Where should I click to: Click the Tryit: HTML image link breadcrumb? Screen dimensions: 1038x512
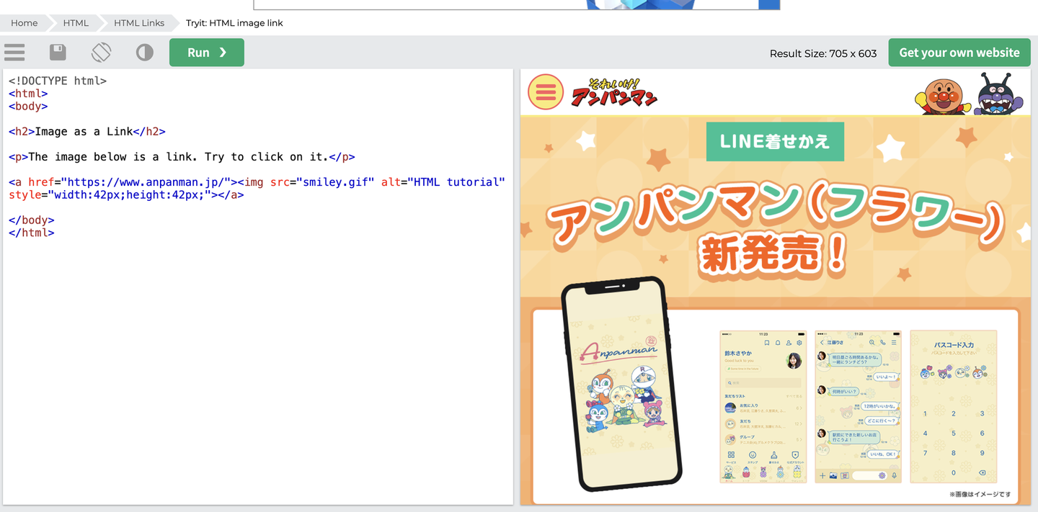pos(234,23)
